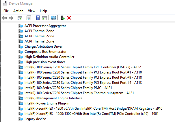Select the Legacy device entry
Image resolution: width=175 pixels, height=122 pixels.
(35, 119)
